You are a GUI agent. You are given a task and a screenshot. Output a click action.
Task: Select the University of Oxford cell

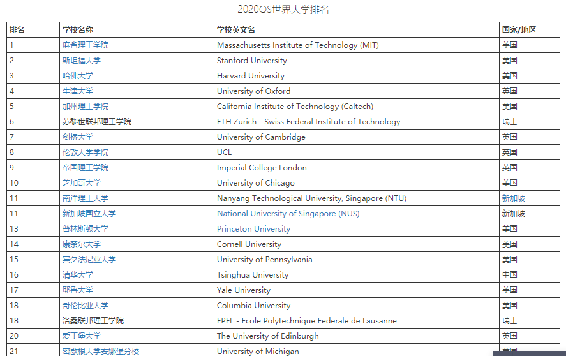[357, 91]
